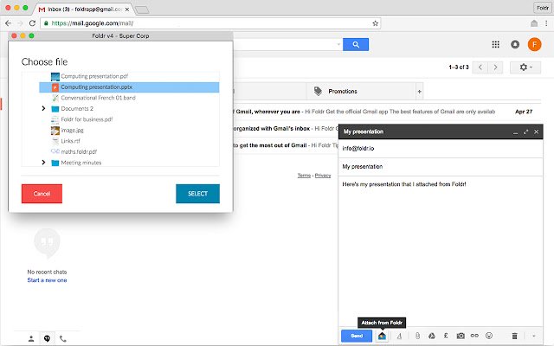Open Google apps grid icon
The width and height of the screenshot is (554, 346).
pyautogui.click(x=495, y=44)
